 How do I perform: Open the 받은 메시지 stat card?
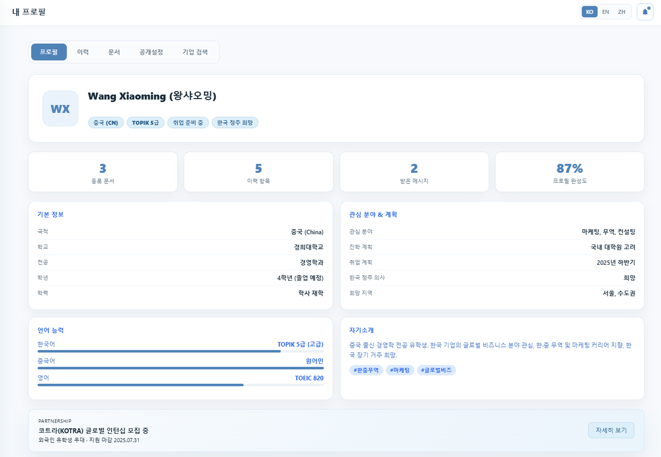[x=414, y=172]
